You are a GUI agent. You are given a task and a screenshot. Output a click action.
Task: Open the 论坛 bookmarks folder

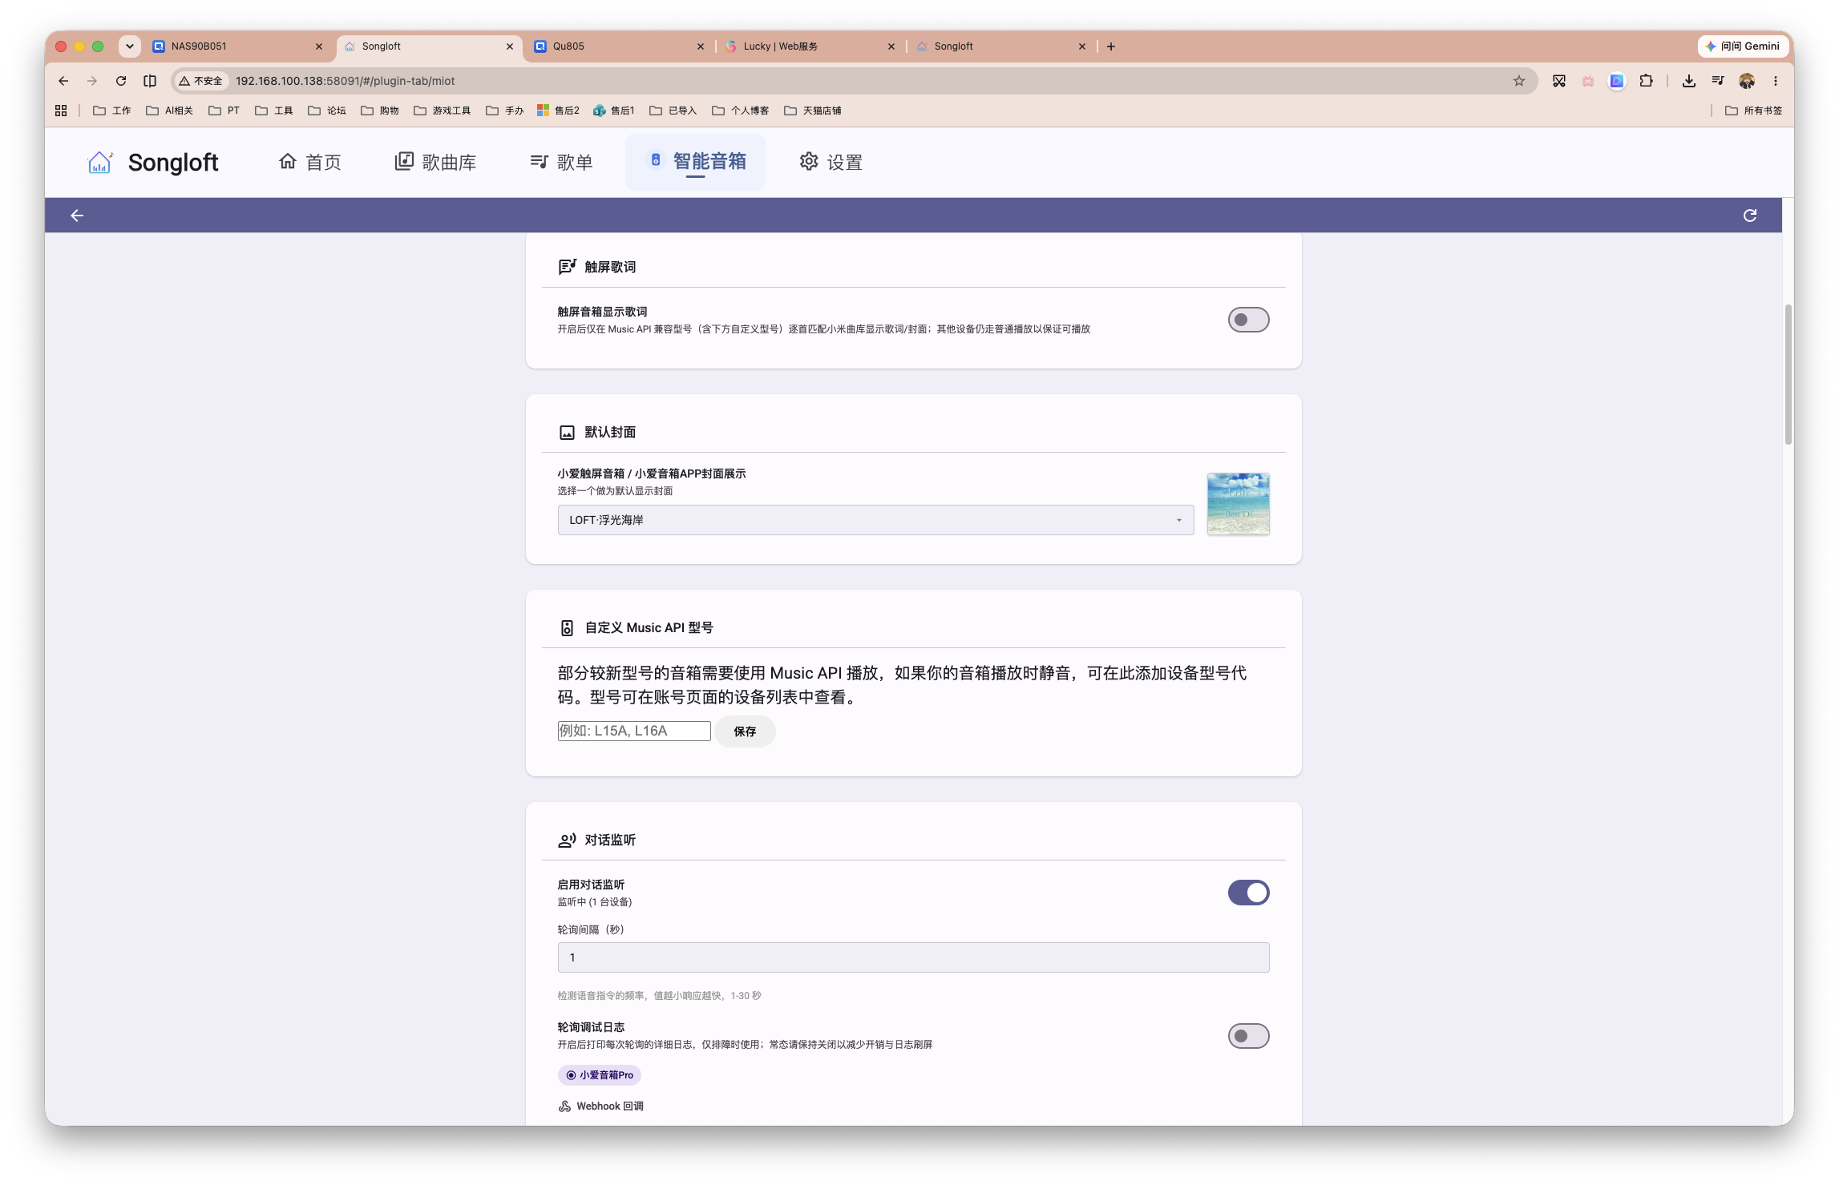click(327, 111)
